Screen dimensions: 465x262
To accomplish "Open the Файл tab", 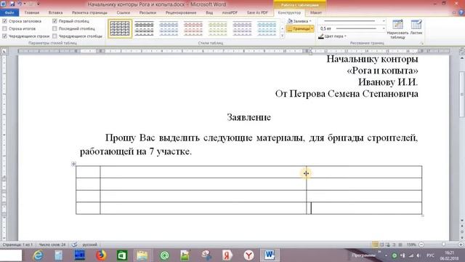I will (x=9, y=13).
